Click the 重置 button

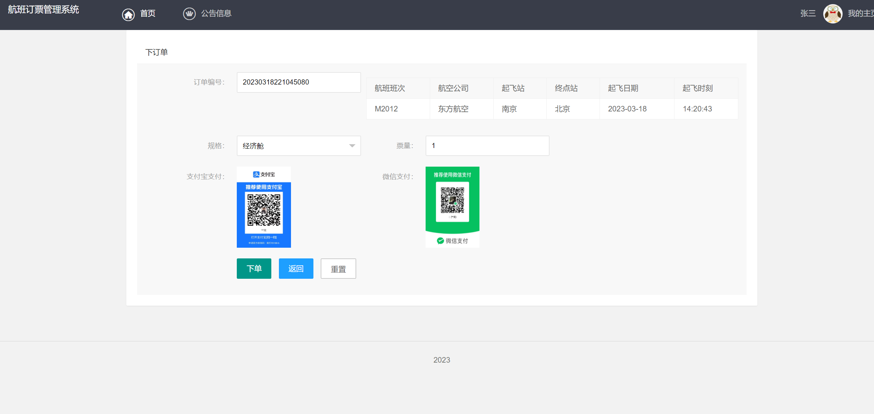338,268
